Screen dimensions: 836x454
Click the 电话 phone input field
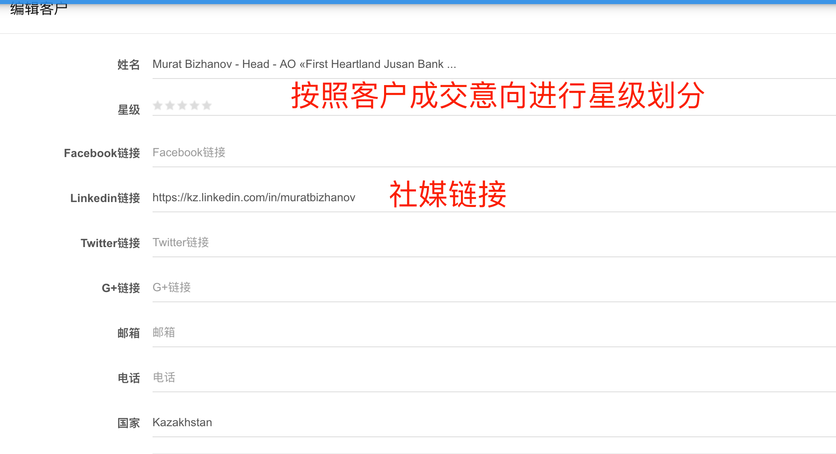(286, 378)
